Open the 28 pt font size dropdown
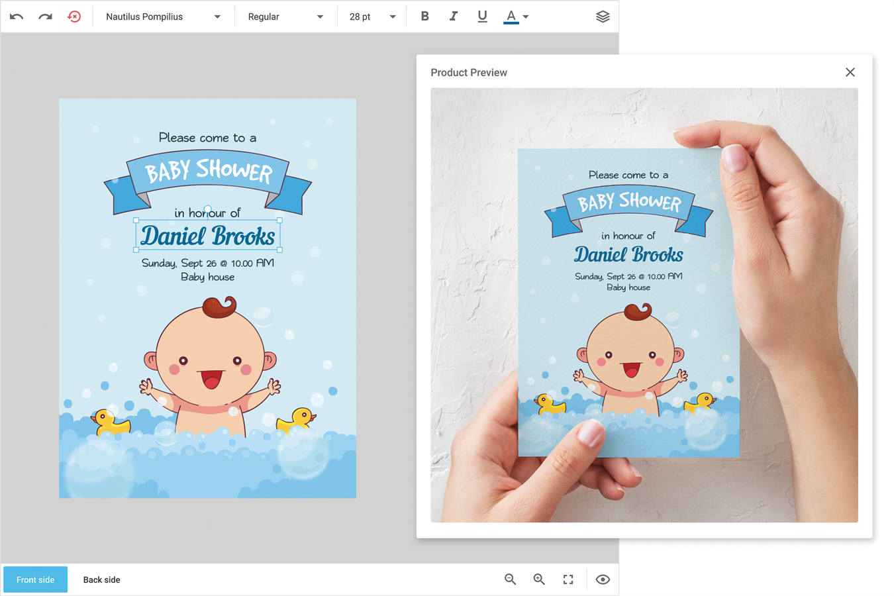Screen dimensions: 894x596 (x=372, y=17)
